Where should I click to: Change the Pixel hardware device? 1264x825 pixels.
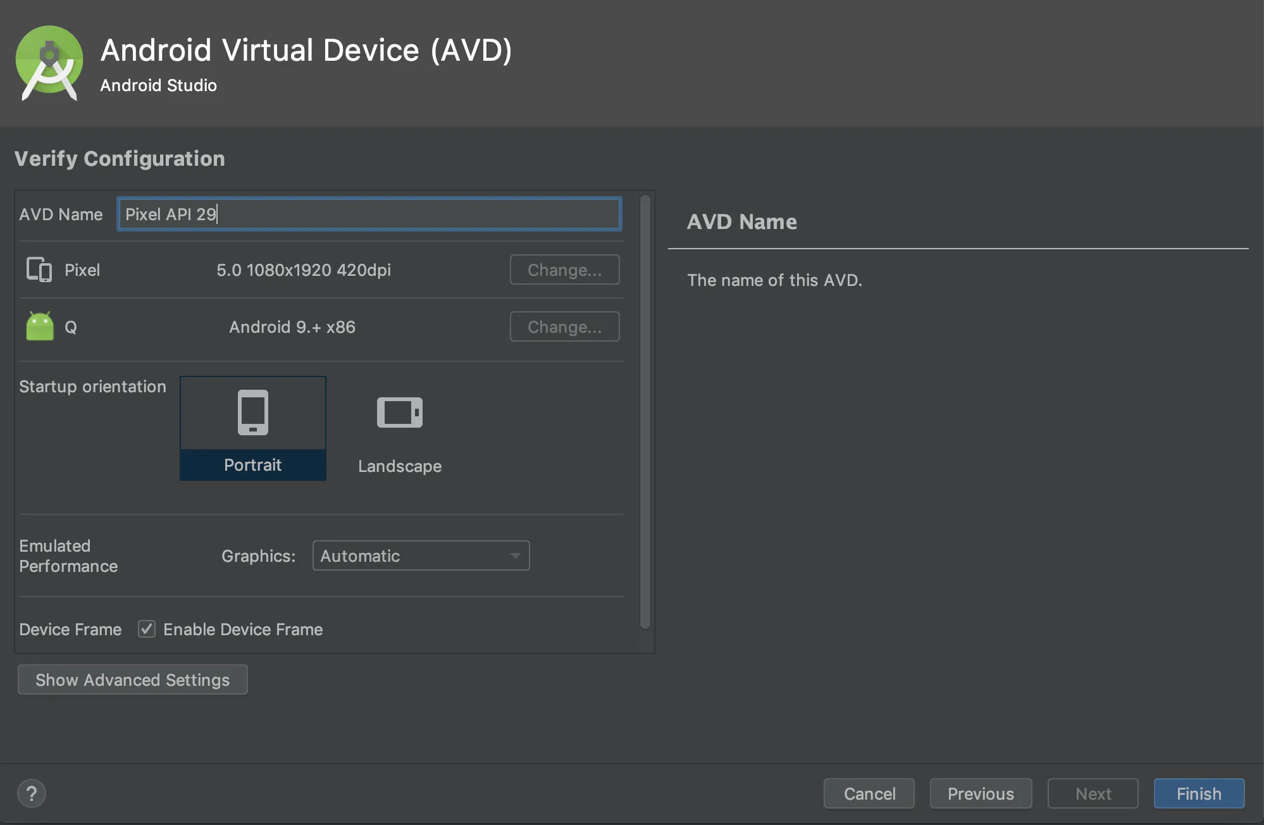point(564,270)
